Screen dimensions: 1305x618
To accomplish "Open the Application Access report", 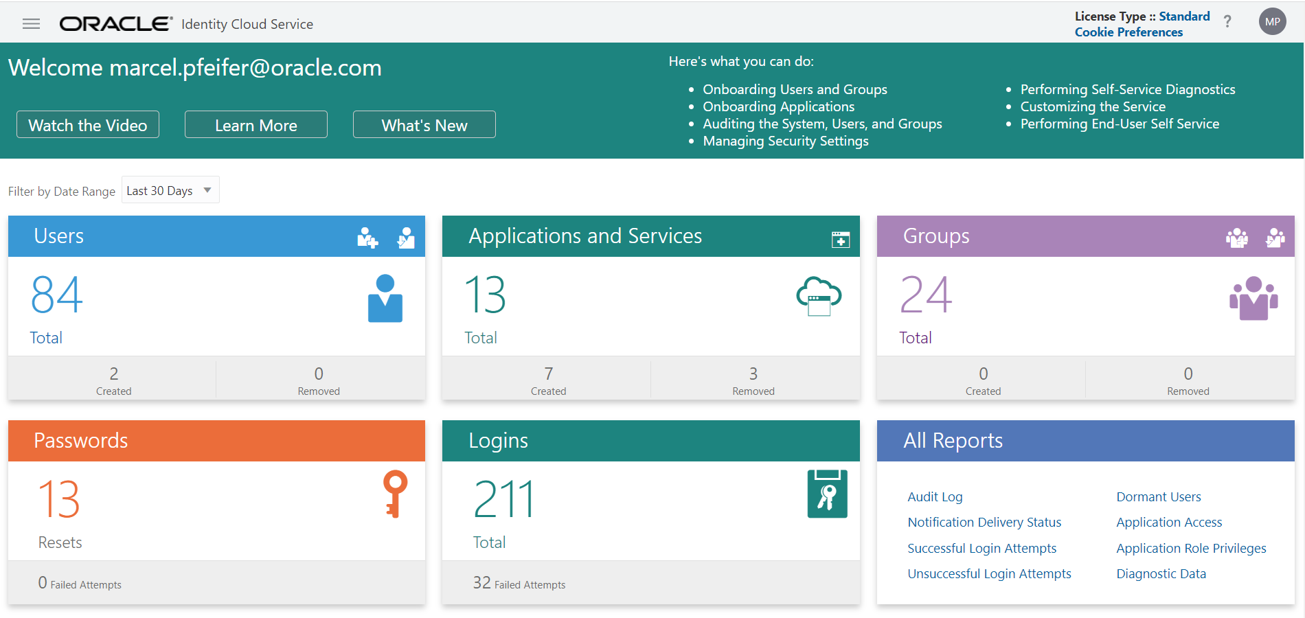I will click(1169, 522).
